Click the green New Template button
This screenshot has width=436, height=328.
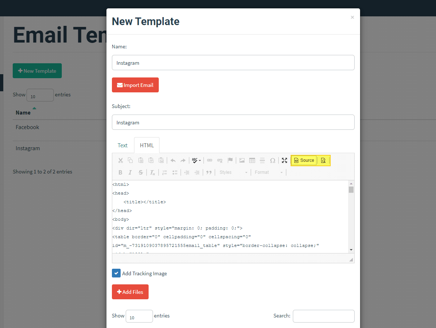pyautogui.click(x=37, y=71)
